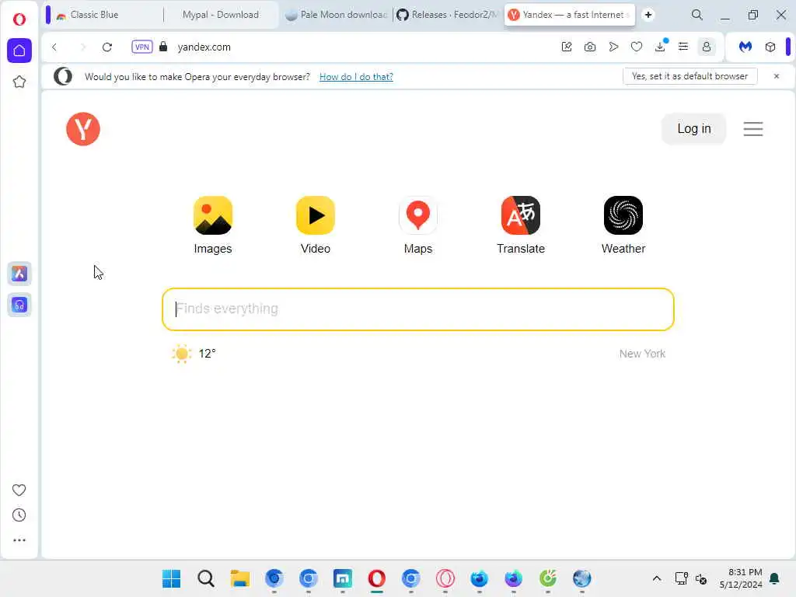
Task: Switch to Mypal - Download tab
Action: [220, 15]
